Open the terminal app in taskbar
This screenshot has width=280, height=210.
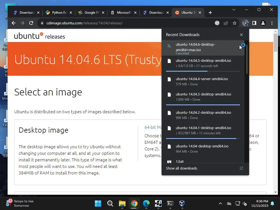point(170,203)
